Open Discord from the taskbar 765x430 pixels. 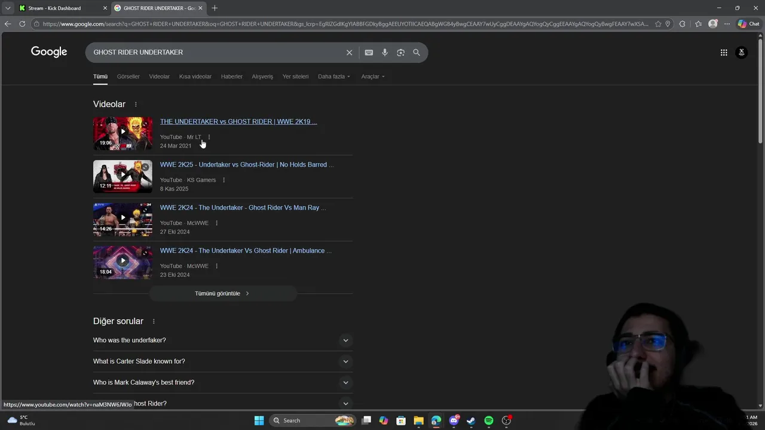454,420
